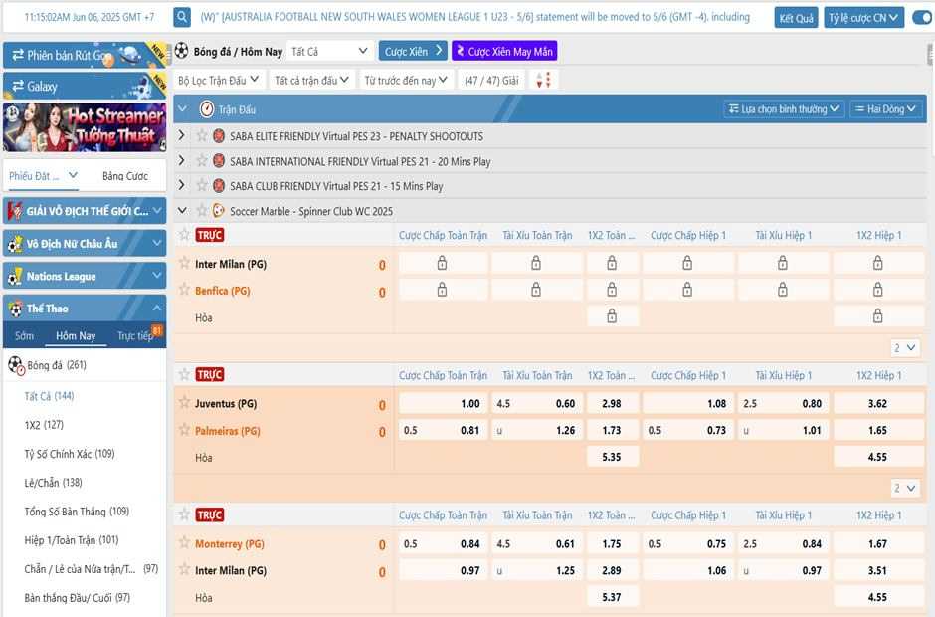Click the sort arrows icon next to Giải
Image resolution: width=935 pixels, height=617 pixels.
[543, 80]
